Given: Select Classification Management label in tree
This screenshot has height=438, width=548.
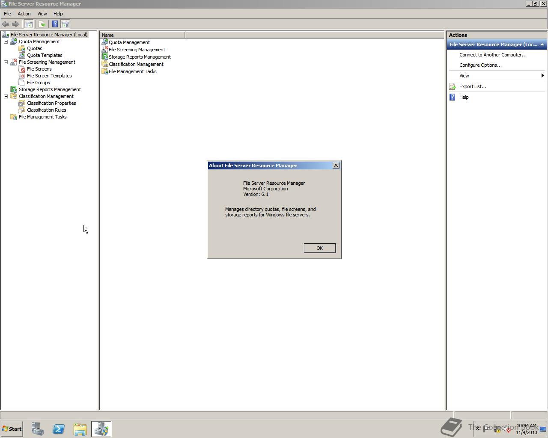Looking at the screenshot, I should pyautogui.click(x=46, y=96).
